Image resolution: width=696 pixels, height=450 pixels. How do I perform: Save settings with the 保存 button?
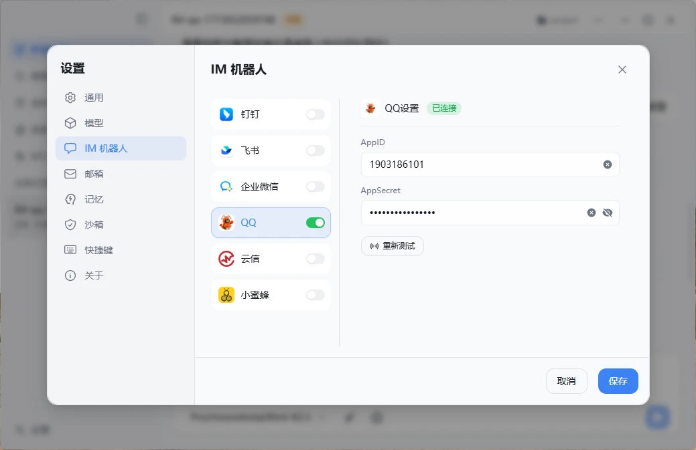(618, 381)
